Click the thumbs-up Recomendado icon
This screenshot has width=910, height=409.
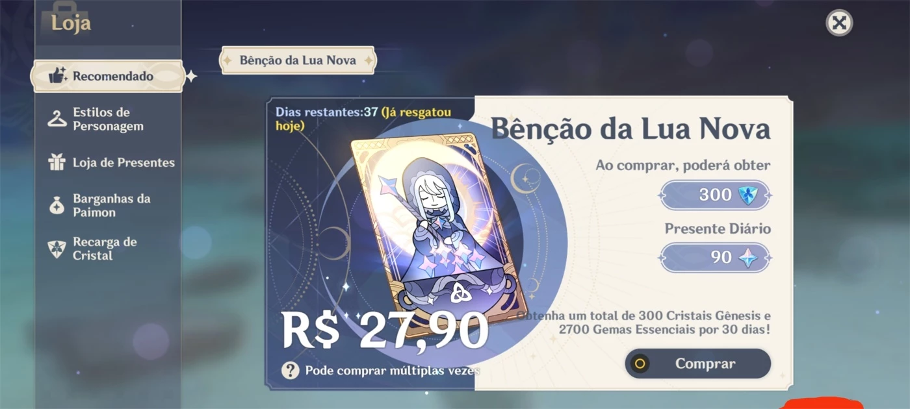point(58,75)
